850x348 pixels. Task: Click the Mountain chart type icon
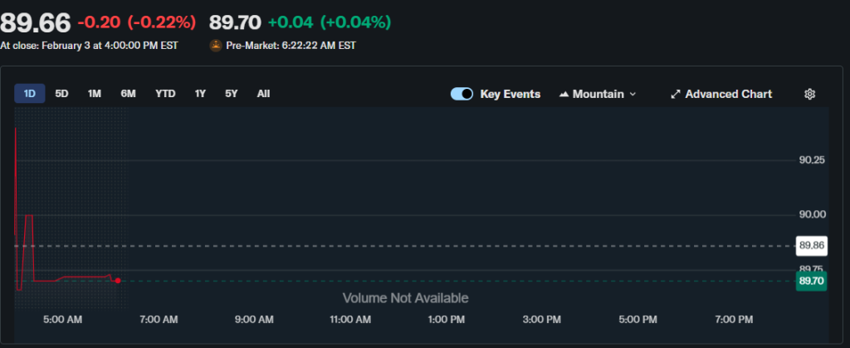coord(564,95)
